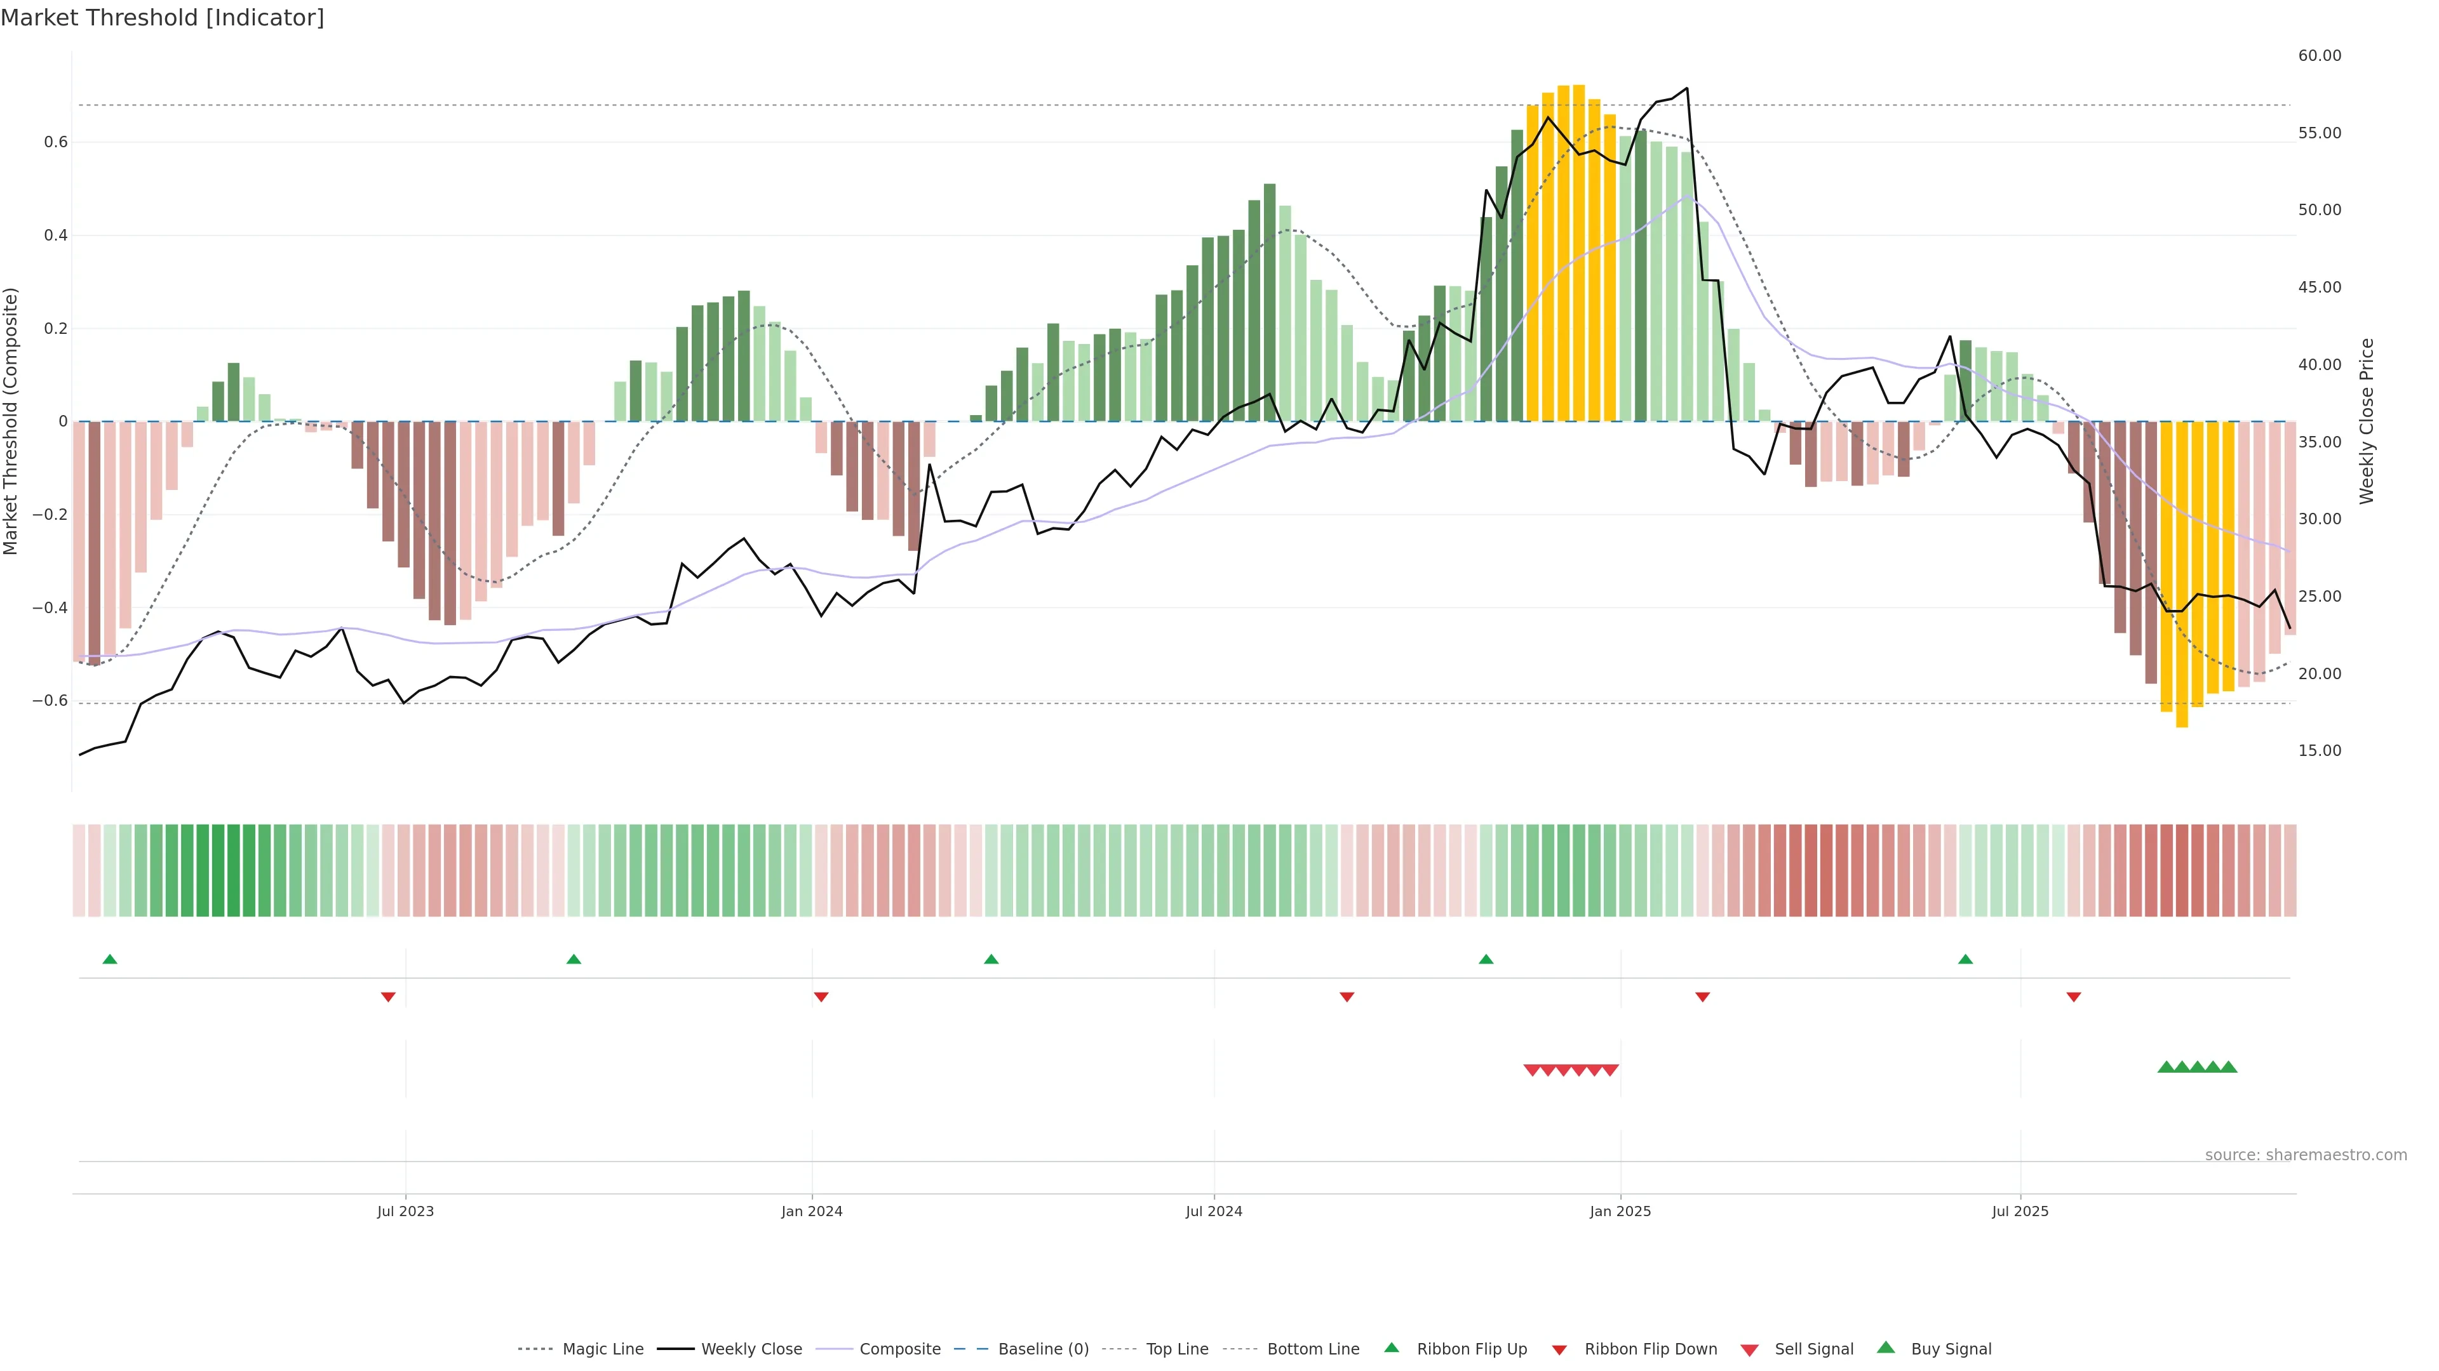
Task: Click the Jan 2025 axis label
Action: click(x=1620, y=1211)
